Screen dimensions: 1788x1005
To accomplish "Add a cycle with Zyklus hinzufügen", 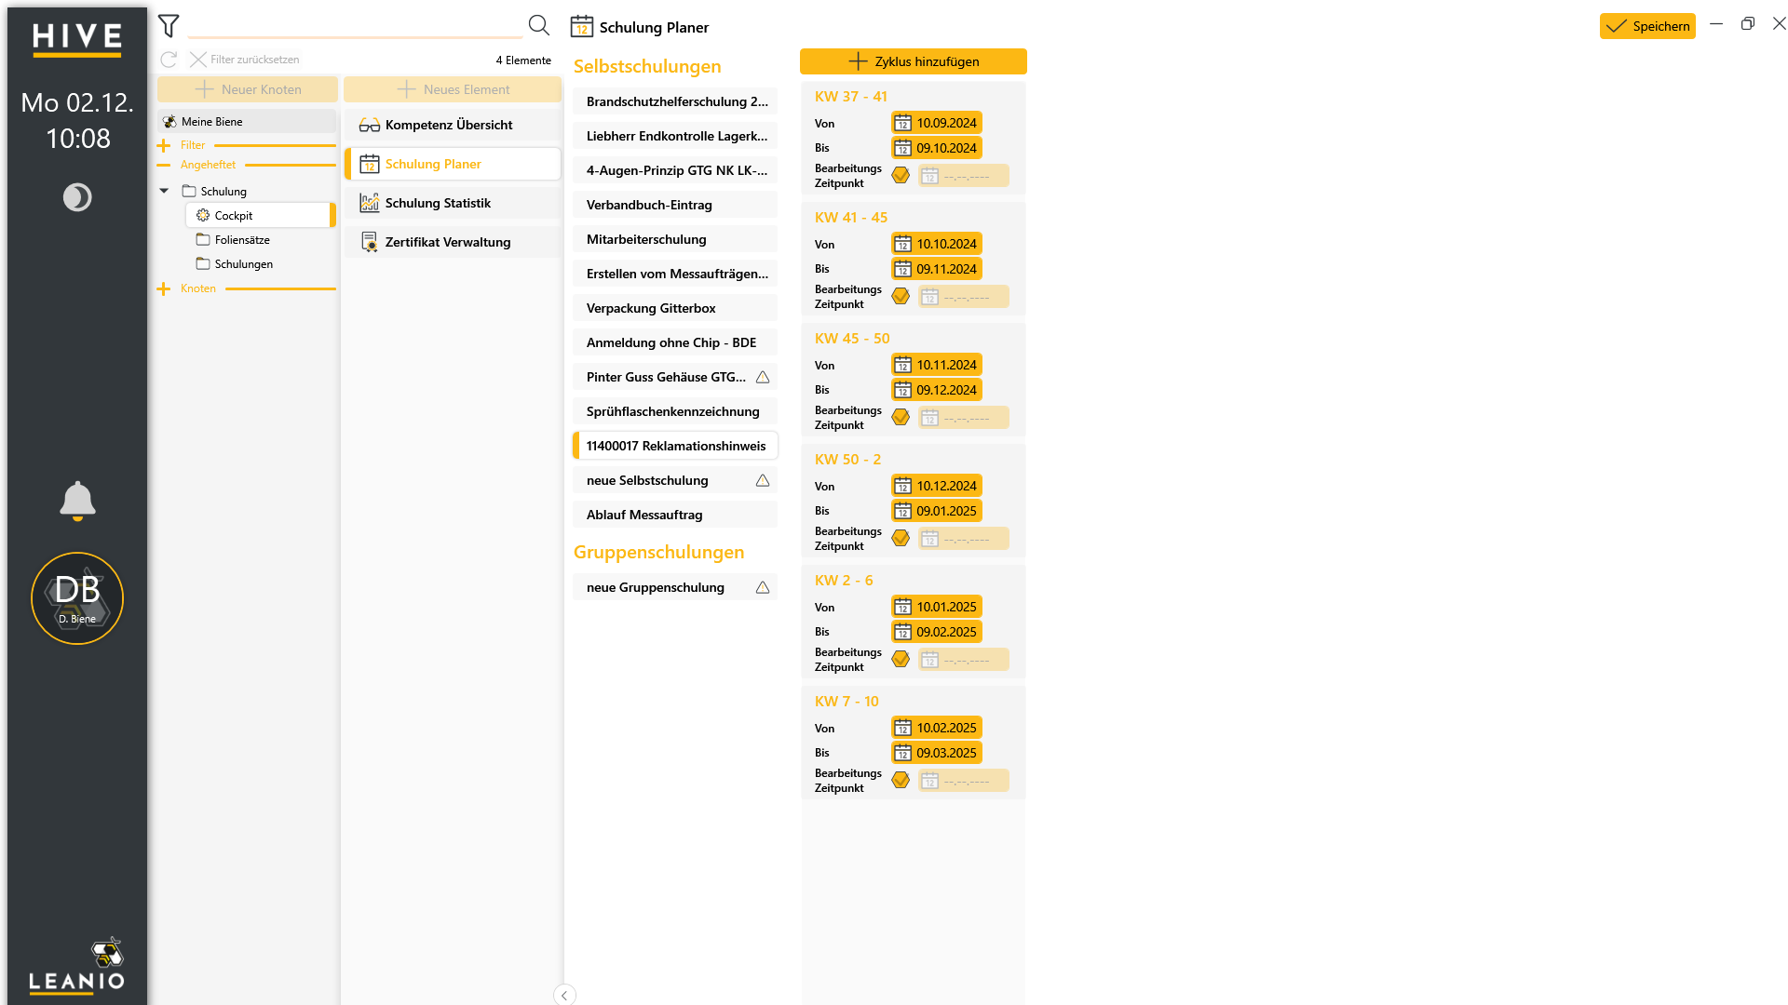I will (x=914, y=61).
